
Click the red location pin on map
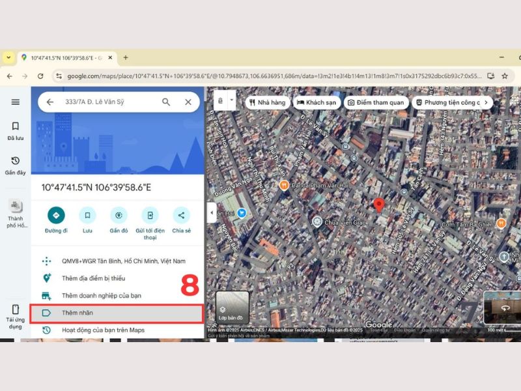pos(379,205)
